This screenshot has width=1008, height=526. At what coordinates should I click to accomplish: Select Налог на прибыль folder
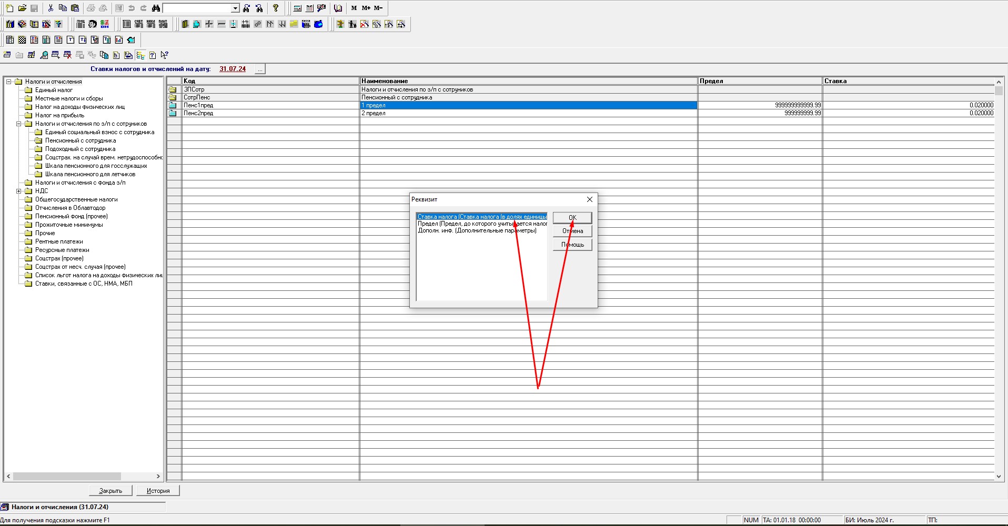click(x=59, y=115)
